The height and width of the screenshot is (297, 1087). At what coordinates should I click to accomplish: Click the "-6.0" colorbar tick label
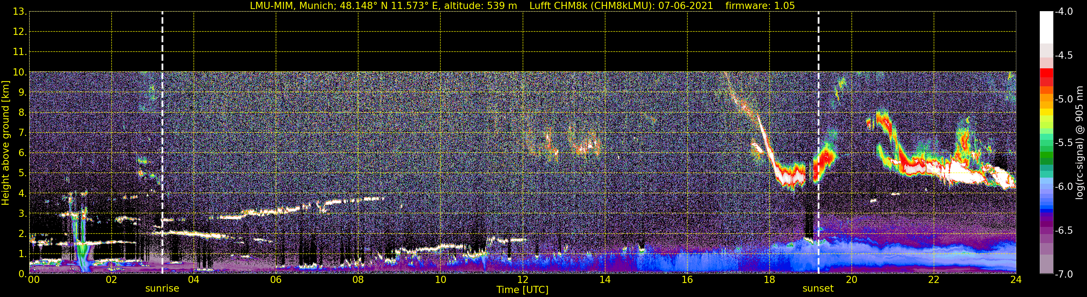coord(1063,187)
